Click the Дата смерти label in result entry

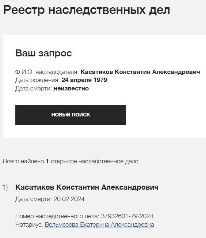pyautogui.click(x=34, y=199)
